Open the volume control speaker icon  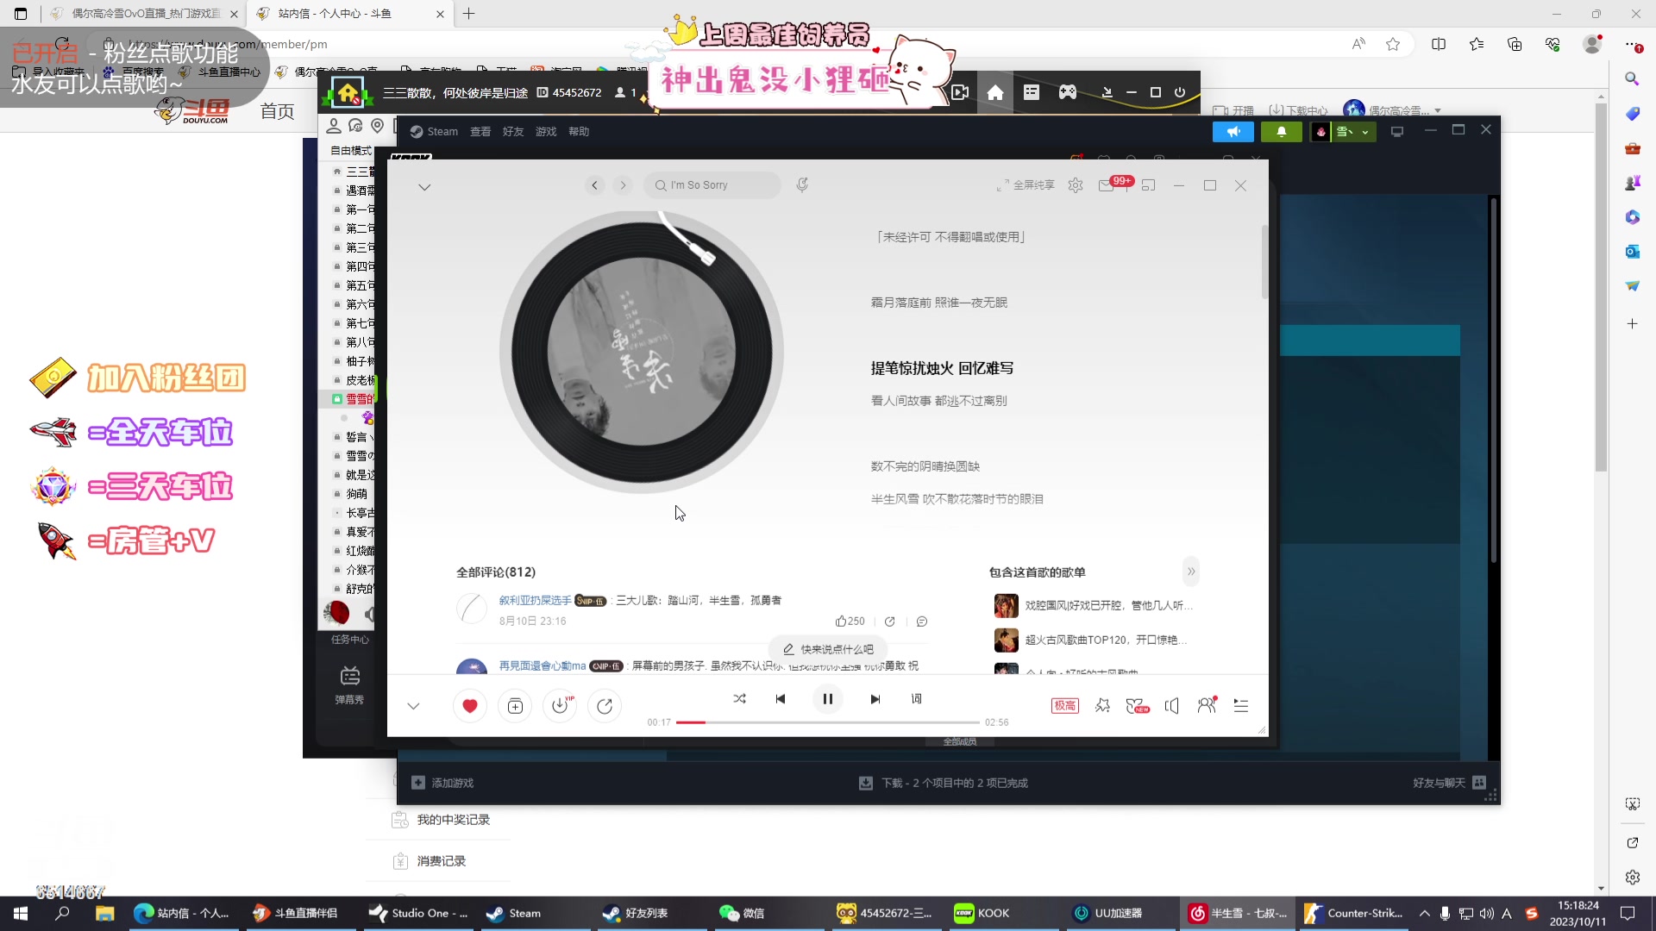pos(1172,706)
